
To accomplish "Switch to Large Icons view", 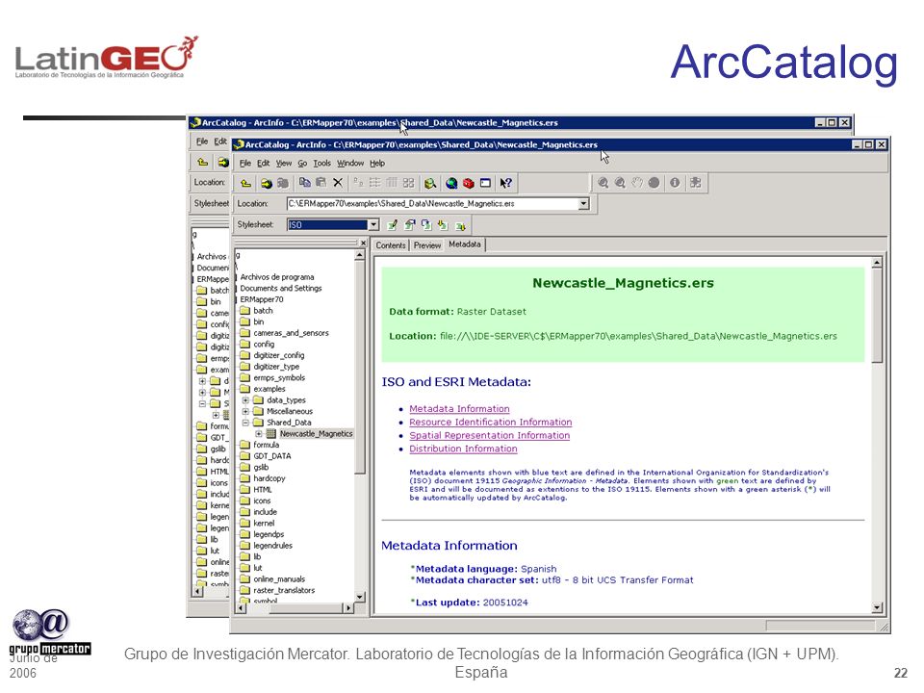I will [358, 183].
